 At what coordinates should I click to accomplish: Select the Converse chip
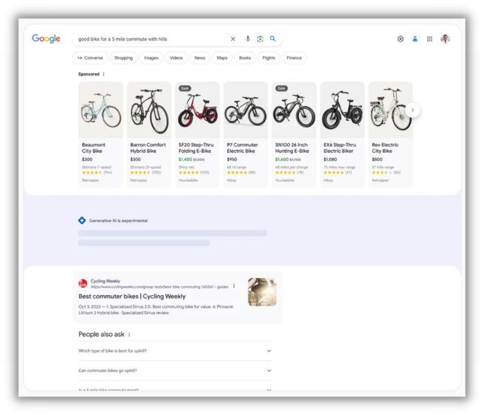pos(90,58)
